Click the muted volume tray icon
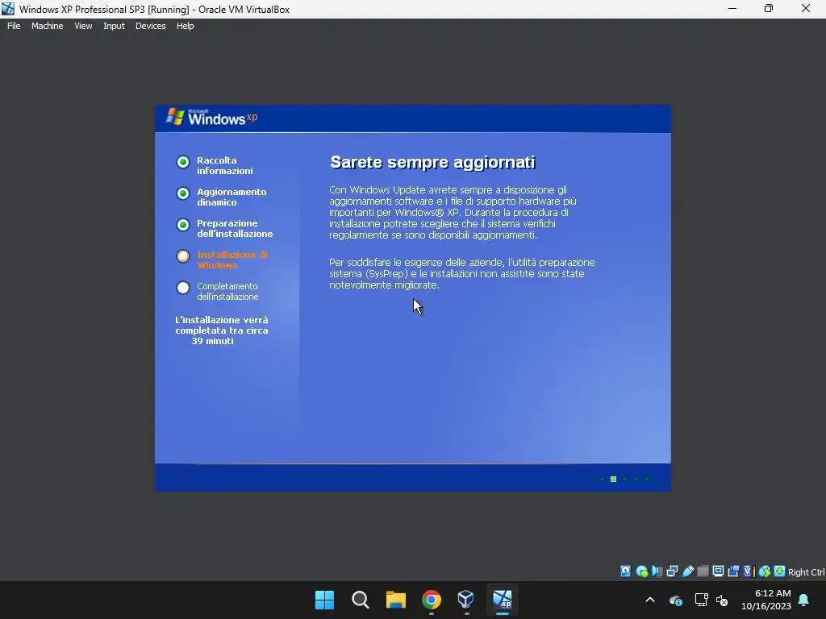Viewport: 826px width, 619px height. 722,600
